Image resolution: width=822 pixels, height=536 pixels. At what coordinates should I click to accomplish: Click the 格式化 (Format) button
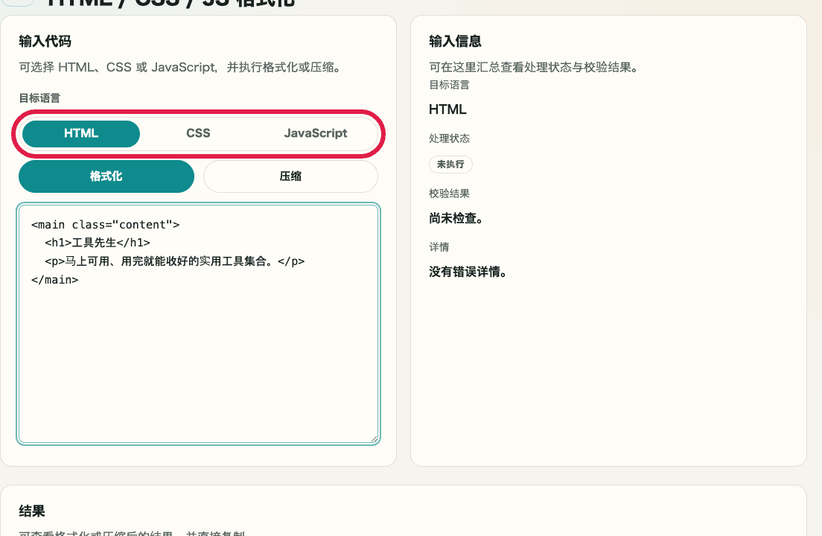[106, 176]
